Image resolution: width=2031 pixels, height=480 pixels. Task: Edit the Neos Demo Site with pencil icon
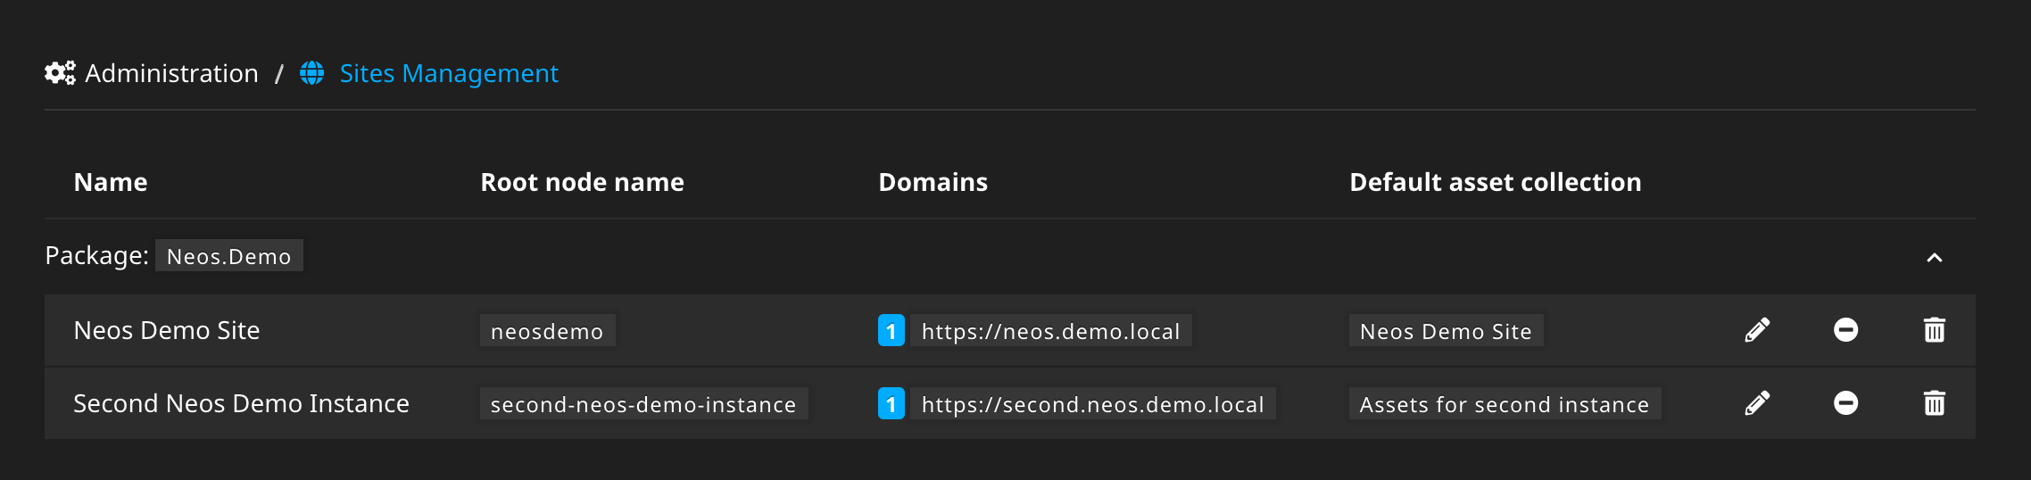click(1757, 330)
